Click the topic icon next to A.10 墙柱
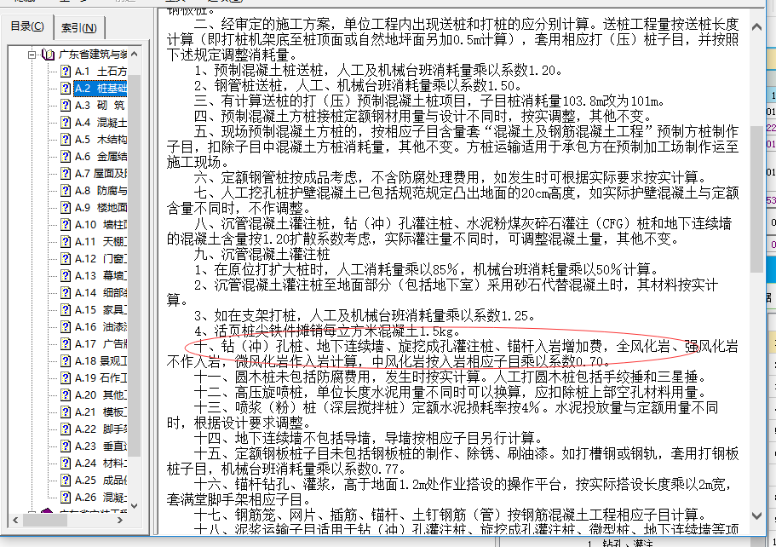Viewport: 776px width, 547px height. coord(66,225)
